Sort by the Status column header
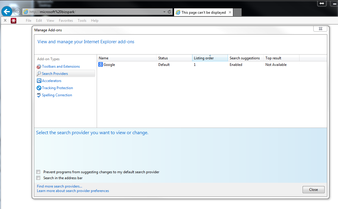The image size is (338, 209). coord(174,58)
